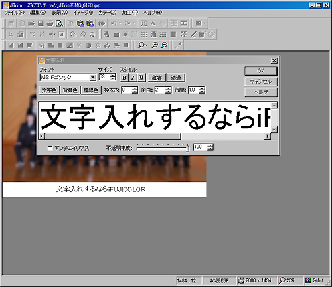Click the New file icon in toolbar

tap(22, 23)
